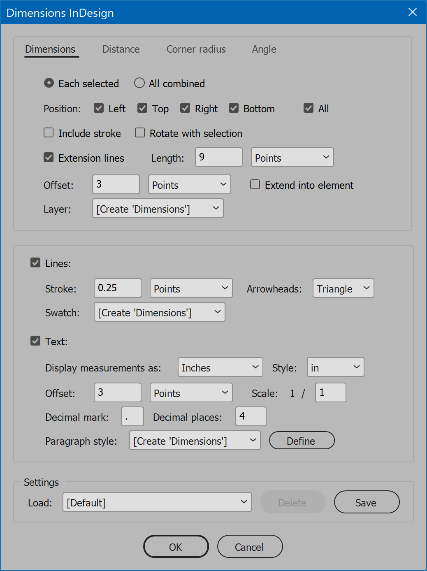Open the Stroke units dropdown

tap(191, 288)
